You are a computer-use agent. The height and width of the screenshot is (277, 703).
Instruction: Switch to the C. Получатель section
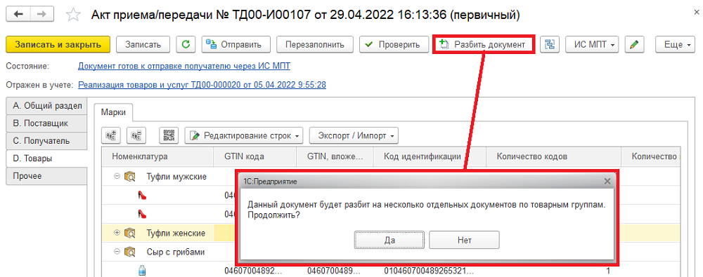coord(46,140)
